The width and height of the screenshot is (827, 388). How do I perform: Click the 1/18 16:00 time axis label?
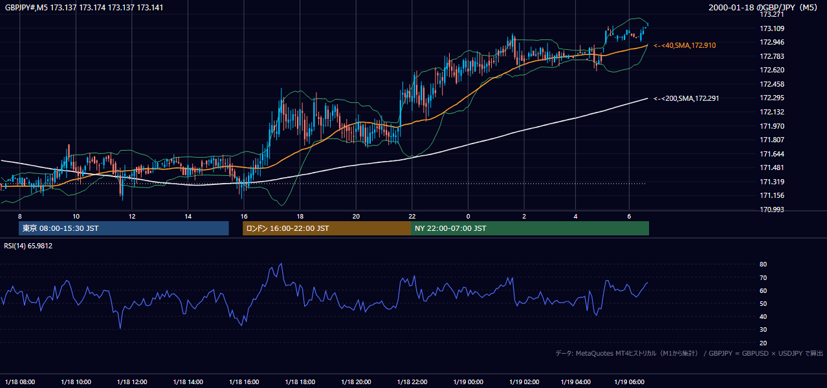(243, 382)
